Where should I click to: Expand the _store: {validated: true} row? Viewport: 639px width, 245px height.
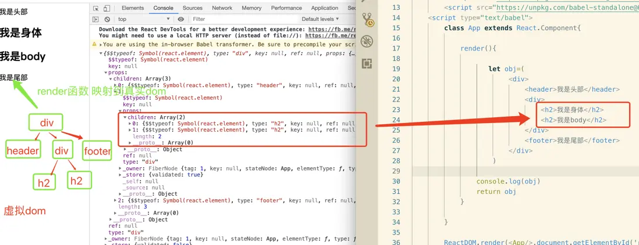(120, 175)
